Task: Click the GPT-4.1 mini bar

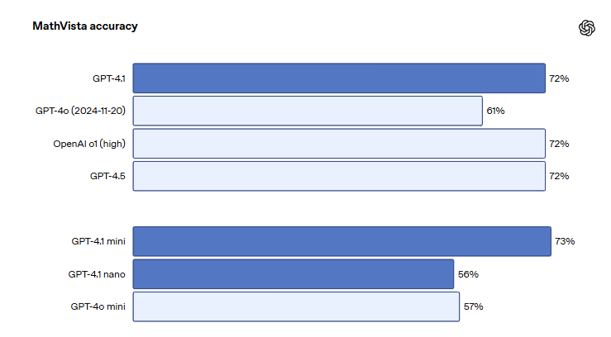Action: pos(341,241)
